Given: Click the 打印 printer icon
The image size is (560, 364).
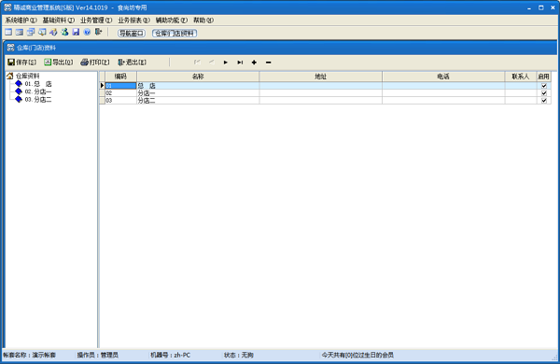Looking at the screenshot, I should click(84, 63).
